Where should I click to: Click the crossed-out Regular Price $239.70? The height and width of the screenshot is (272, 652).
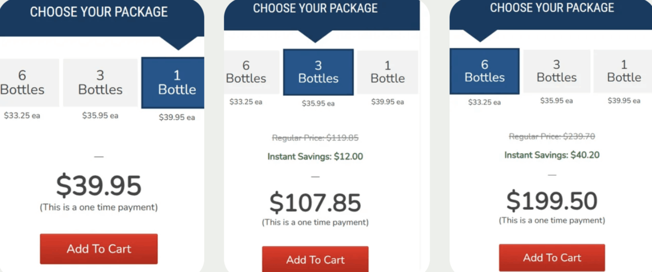(x=552, y=136)
